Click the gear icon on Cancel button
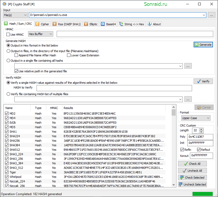This screenshot has width=218, height=197. [x=199, y=107]
